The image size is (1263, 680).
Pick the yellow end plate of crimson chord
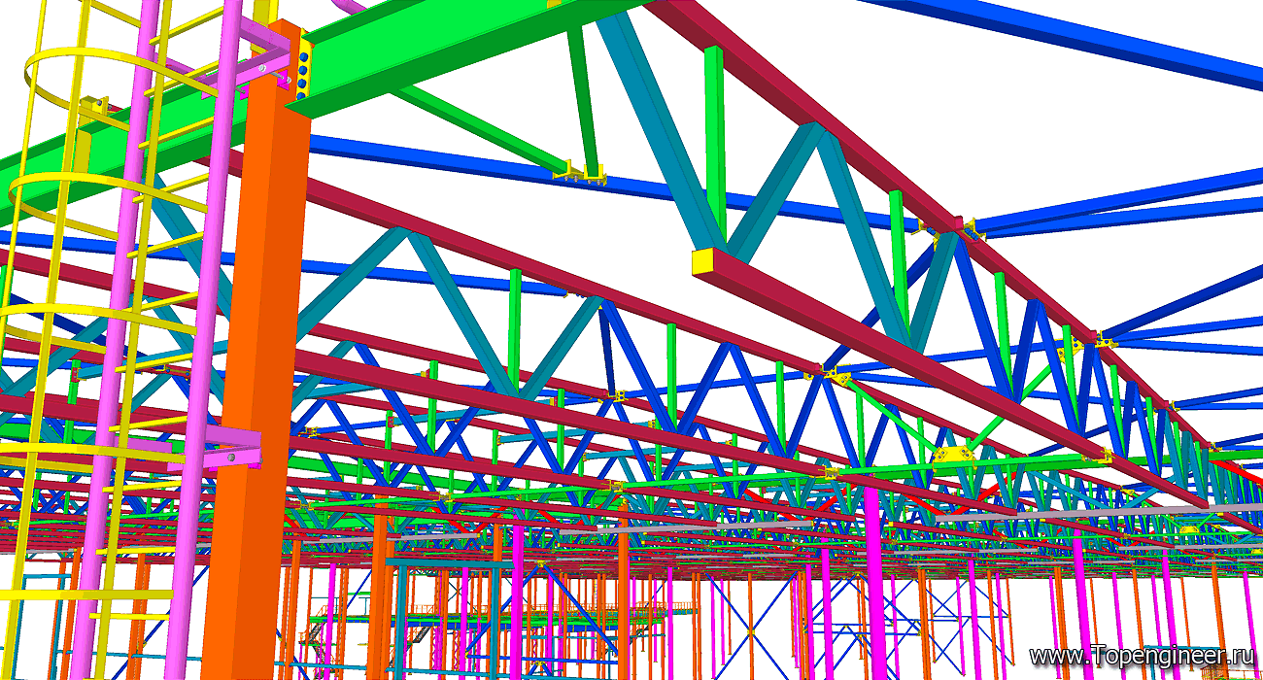pyautogui.click(x=702, y=262)
